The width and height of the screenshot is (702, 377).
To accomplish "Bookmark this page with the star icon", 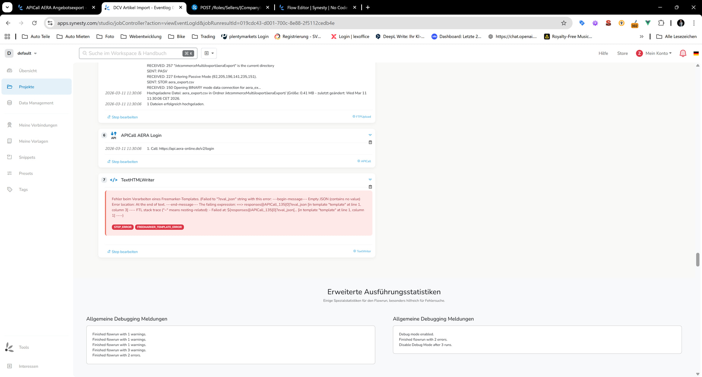I will click(x=563, y=23).
